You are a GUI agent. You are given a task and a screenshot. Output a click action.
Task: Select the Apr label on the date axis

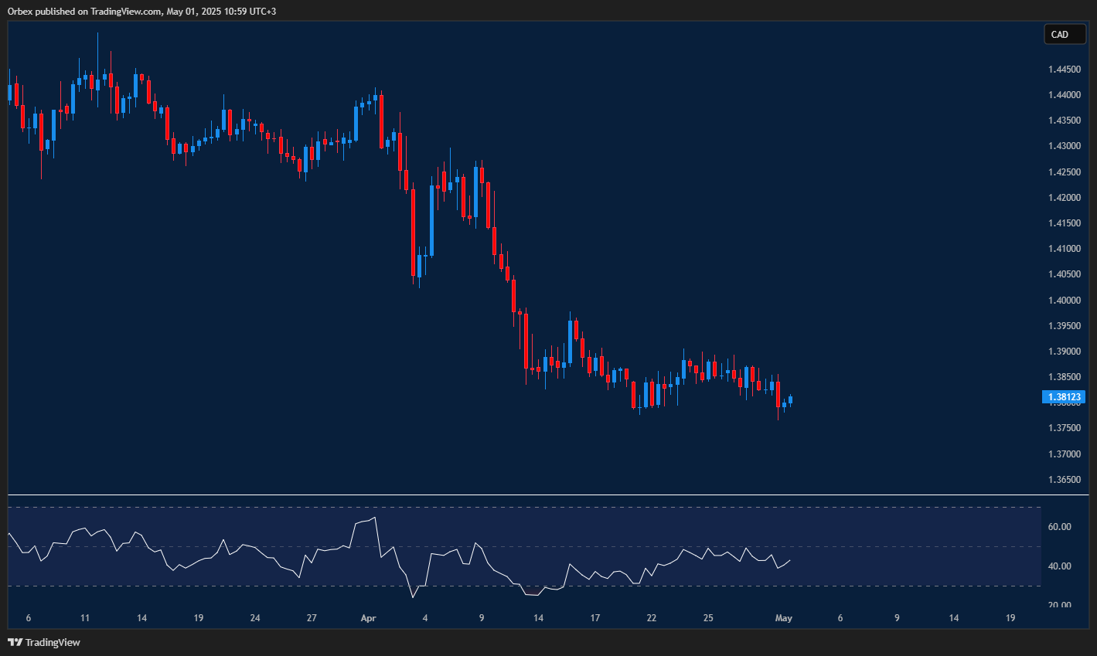pyautogui.click(x=368, y=618)
